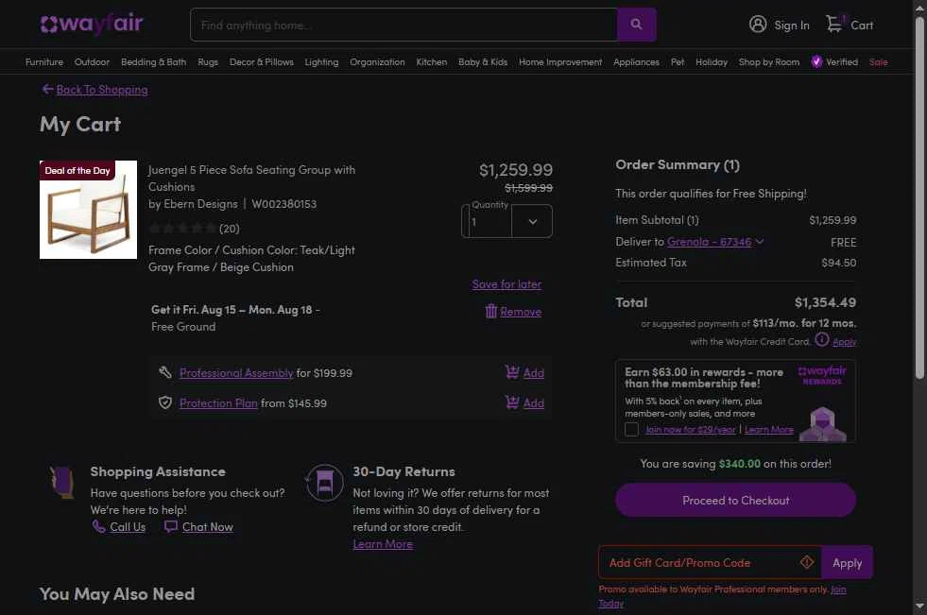
Task: Click the Juengel 5 Piece Sofa product title
Action: pos(252,178)
